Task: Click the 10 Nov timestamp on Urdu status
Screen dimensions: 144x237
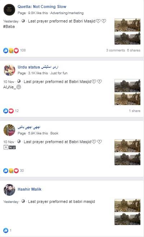Action: pyautogui.click(x=9, y=82)
